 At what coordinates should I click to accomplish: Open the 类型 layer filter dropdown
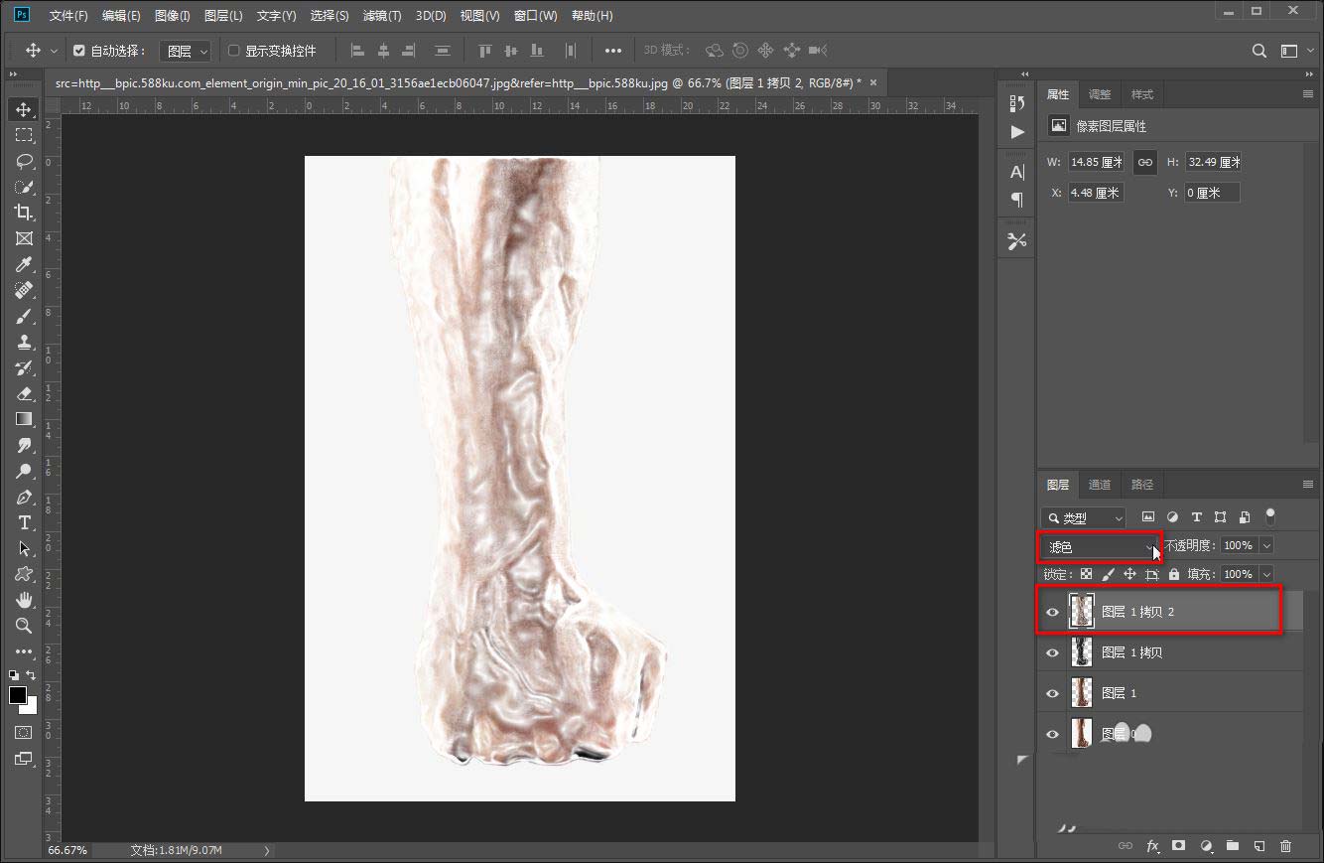pos(1083,517)
